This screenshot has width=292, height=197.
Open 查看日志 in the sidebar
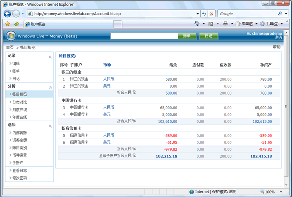tap(20, 170)
